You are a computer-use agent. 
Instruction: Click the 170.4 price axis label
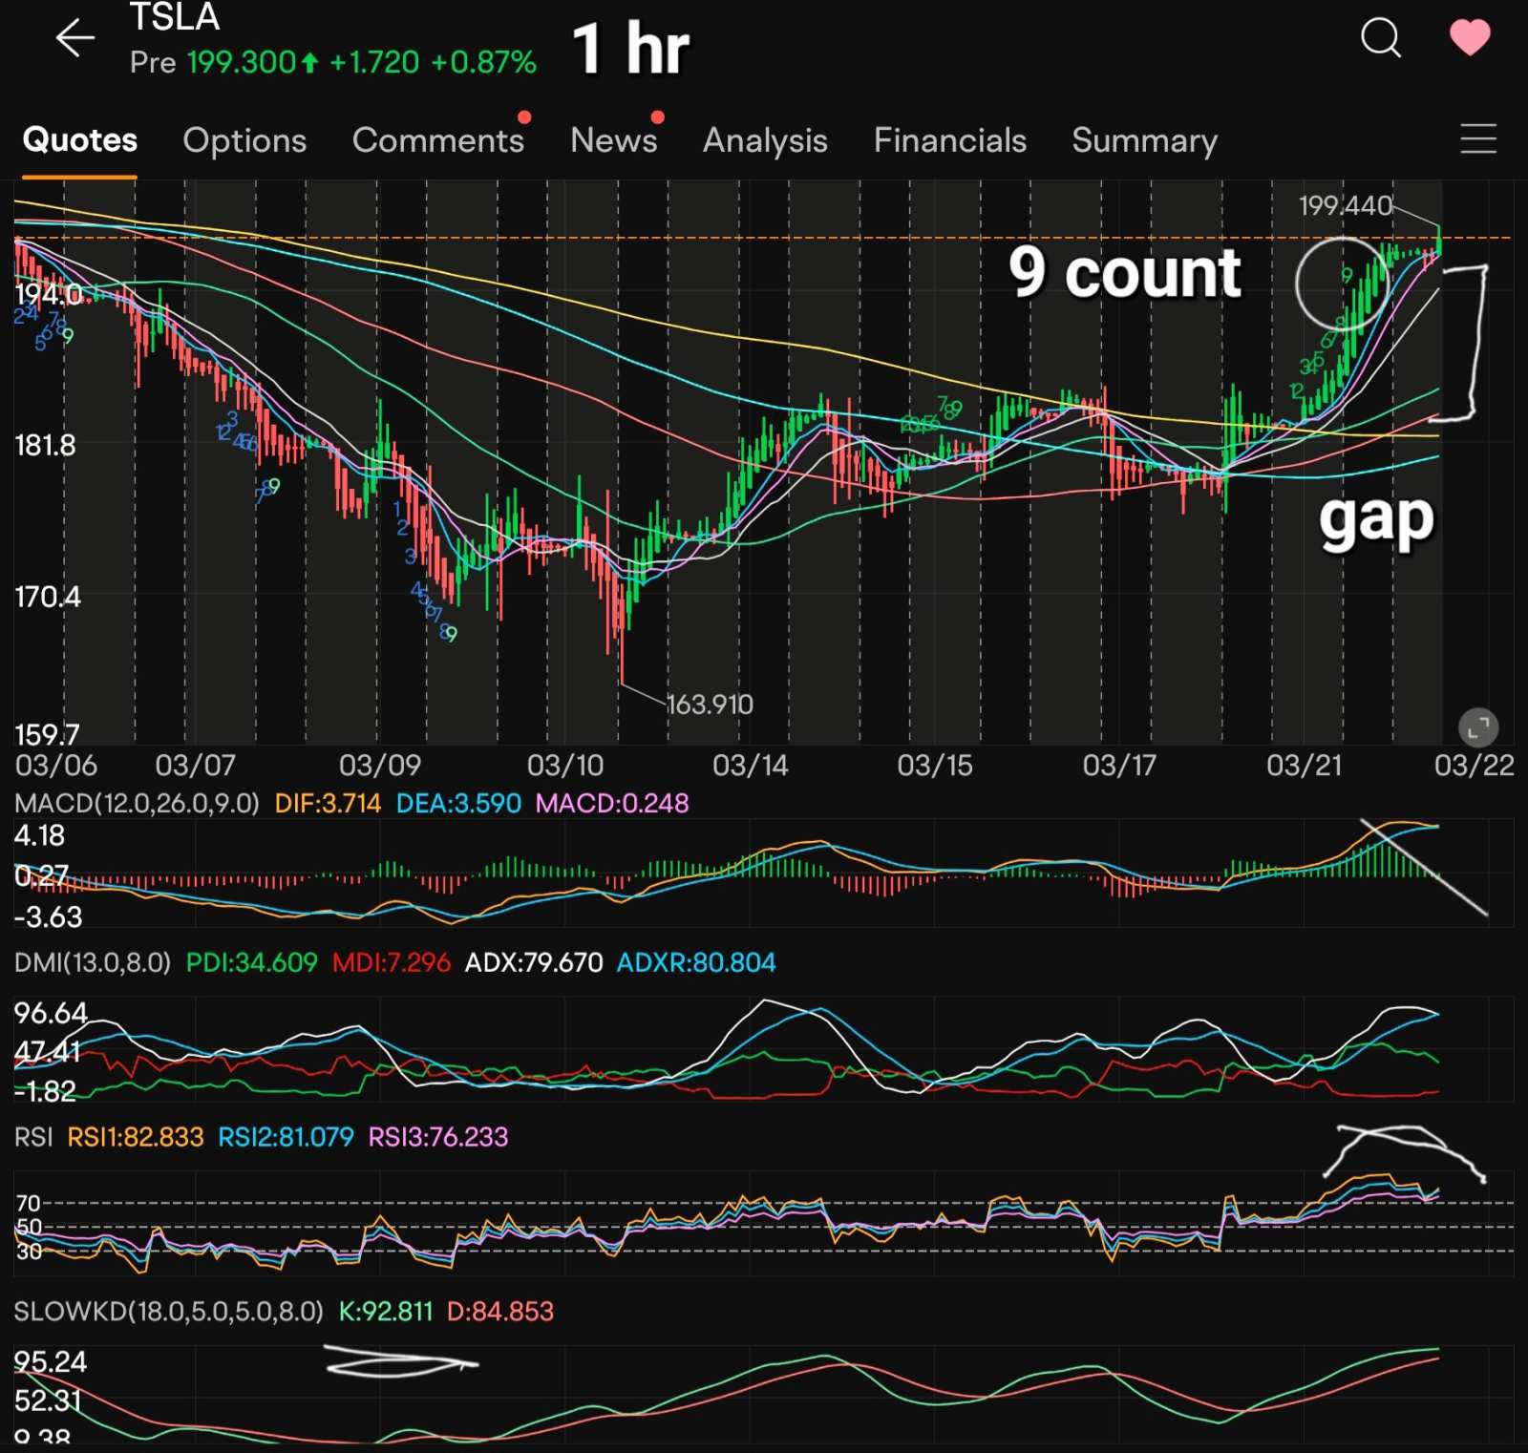(x=48, y=598)
